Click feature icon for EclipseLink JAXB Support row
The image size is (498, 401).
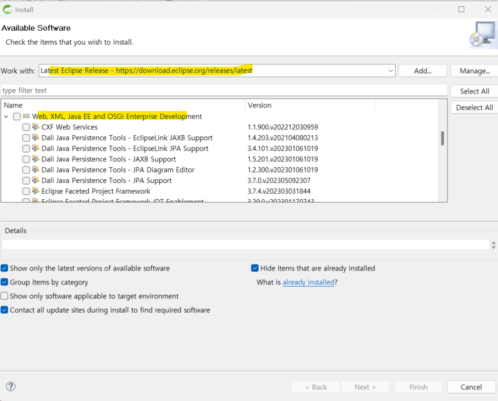(35, 138)
